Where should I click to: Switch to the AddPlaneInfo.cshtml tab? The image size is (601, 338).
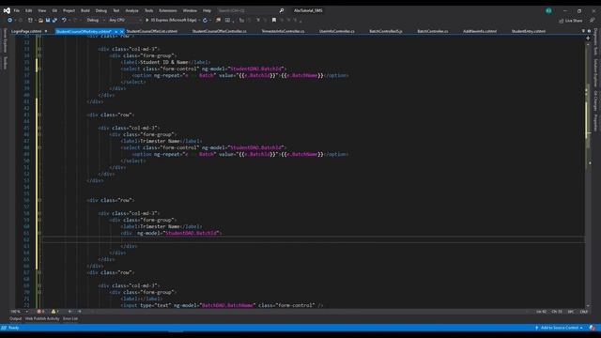(x=480, y=31)
